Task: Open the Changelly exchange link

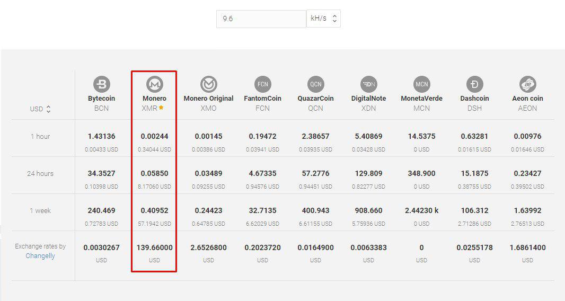Action: coord(40,256)
